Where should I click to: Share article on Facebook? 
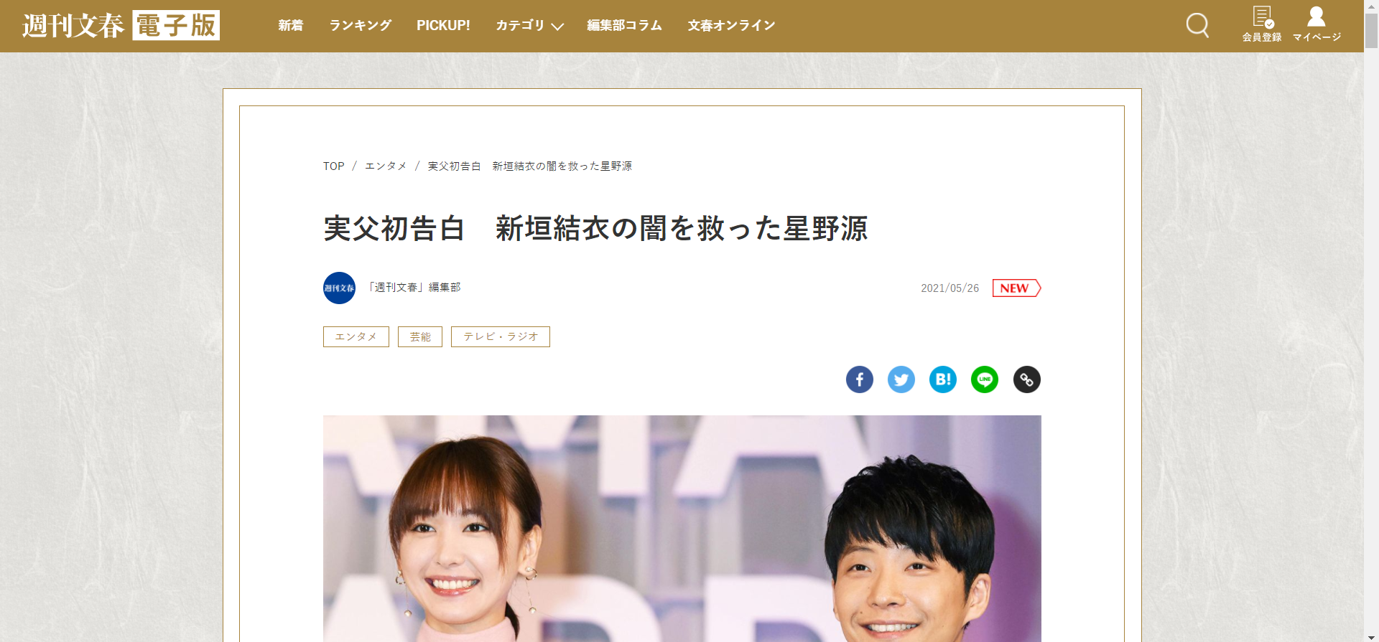pos(860,379)
